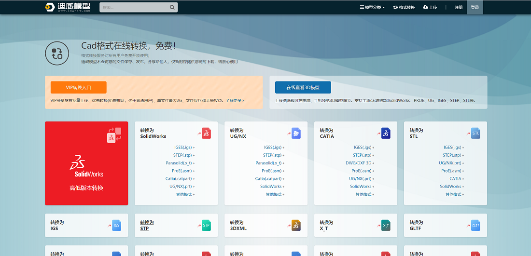Select ProE(.asm) under UG/NX card
The image size is (531, 256).
273,171
